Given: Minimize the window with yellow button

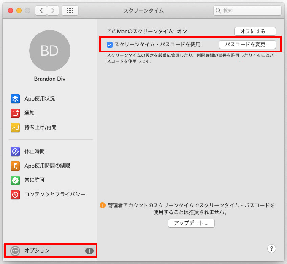Looking at the screenshot, I should pos(19,11).
